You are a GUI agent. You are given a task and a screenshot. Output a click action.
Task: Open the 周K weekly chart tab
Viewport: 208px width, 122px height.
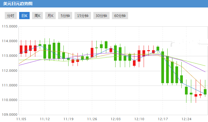point(38,16)
